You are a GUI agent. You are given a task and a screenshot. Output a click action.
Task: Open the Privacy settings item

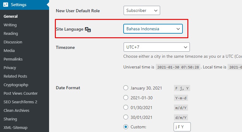[x=10, y=68]
